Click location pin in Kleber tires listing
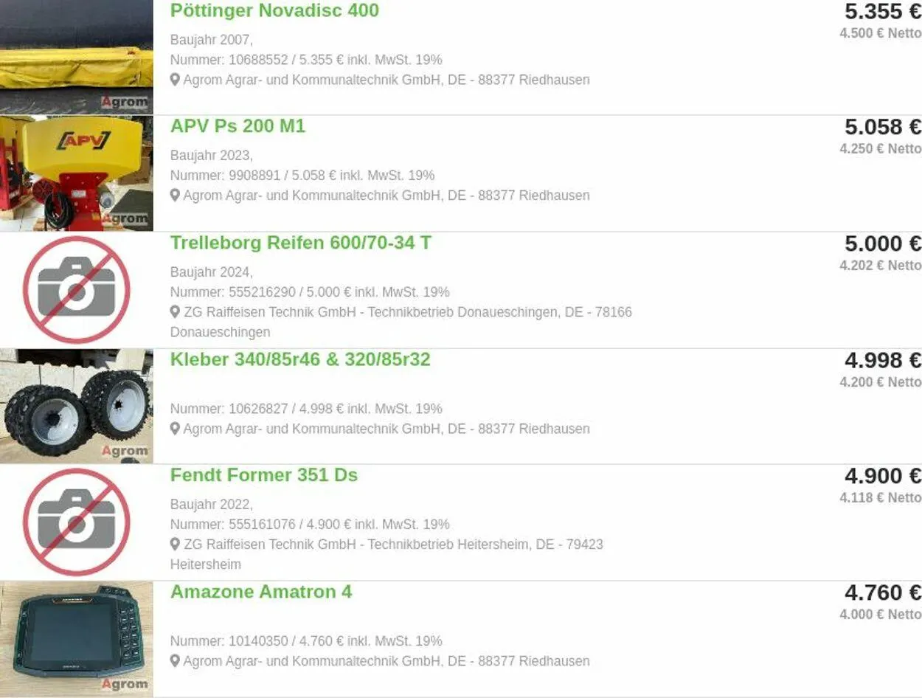 point(175,429)
